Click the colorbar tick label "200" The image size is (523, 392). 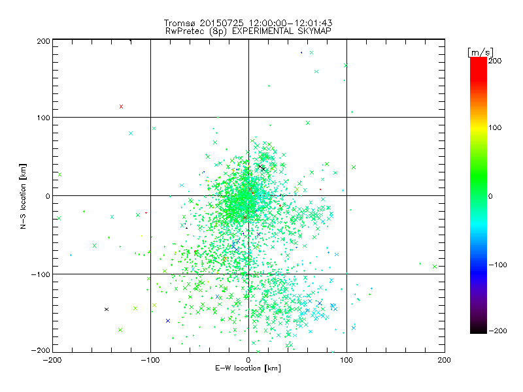point(495,61)
